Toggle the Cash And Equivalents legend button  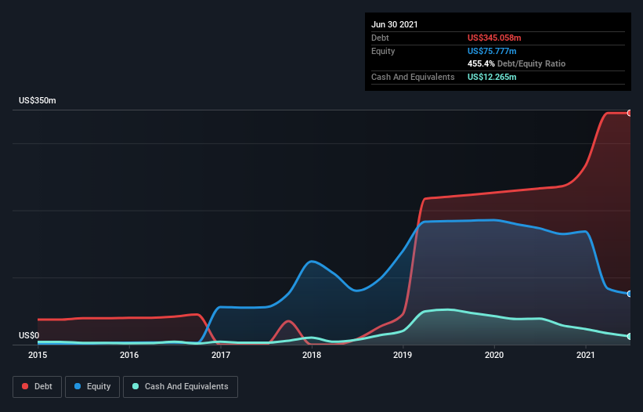click(180, 387)
